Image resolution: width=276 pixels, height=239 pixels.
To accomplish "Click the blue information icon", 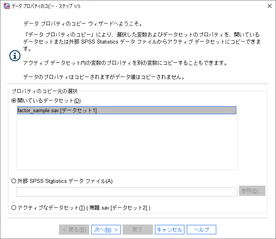I will click(15, 56).
